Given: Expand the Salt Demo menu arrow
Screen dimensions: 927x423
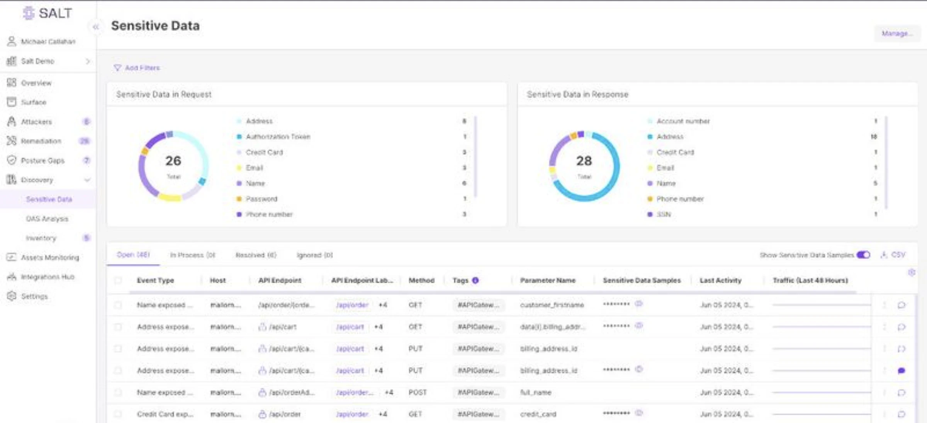Looking at the screenshot, I should (x=88, y=61).
